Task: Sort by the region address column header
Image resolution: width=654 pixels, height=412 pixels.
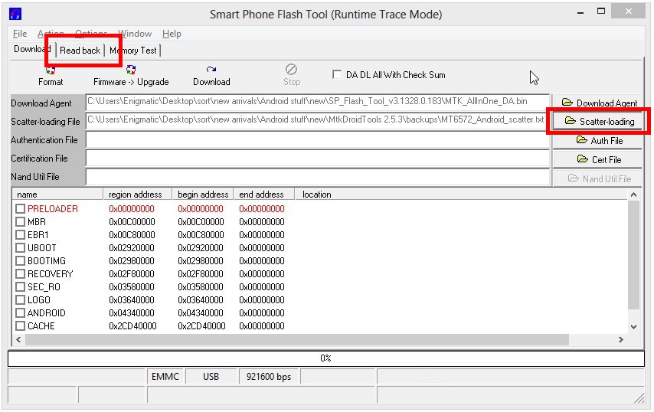Action: [x=138, y=195]
